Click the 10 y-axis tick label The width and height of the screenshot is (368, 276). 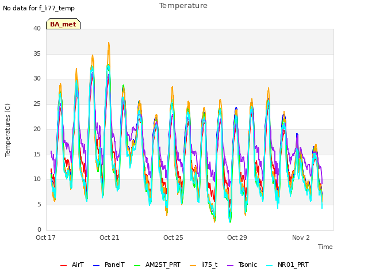point(37,179)
